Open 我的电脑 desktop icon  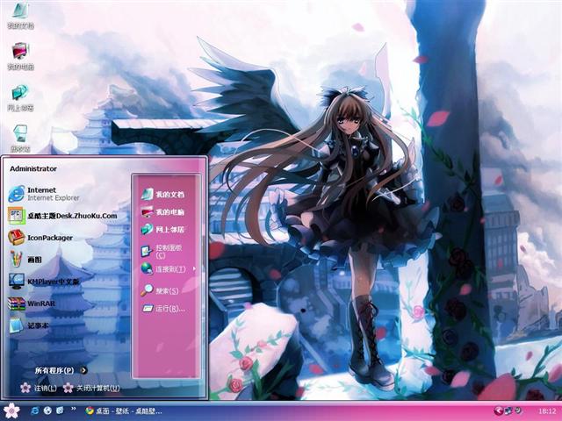[19, 54]
